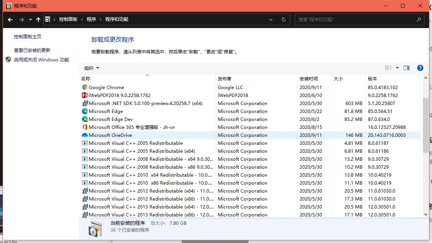Open the help question mark icon
432x243 pixels.
(x=420, y=68)
